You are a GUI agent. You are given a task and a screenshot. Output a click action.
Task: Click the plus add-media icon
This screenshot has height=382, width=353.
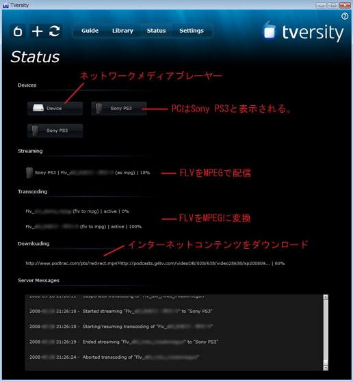[x=38, y=31]
